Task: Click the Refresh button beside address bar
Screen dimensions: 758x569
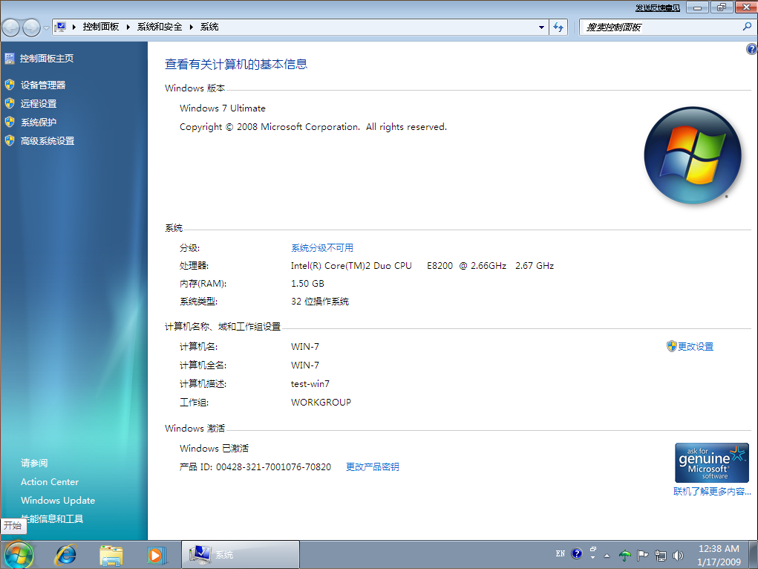Action: pyautogui.click(x=558, y=27)
